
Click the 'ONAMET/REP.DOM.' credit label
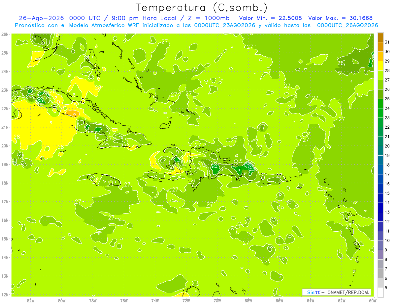(x=348, y=292)
